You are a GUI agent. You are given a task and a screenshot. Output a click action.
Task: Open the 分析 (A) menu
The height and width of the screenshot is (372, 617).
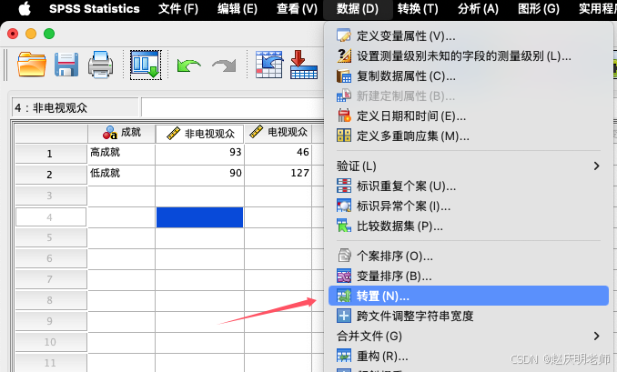478,9
